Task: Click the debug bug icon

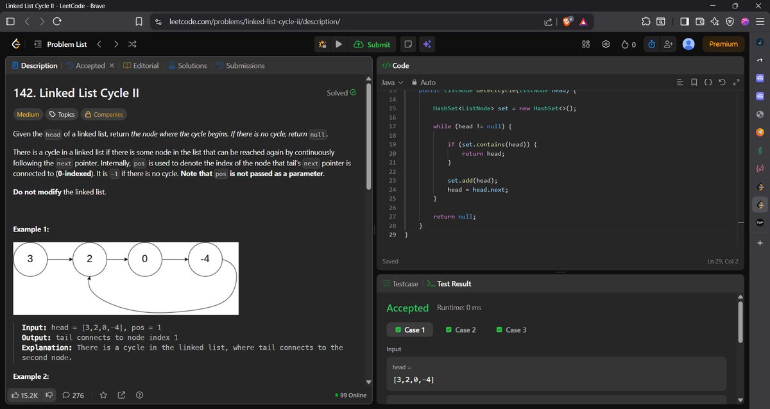Action: pyautogui.click(x=322, y=44)
